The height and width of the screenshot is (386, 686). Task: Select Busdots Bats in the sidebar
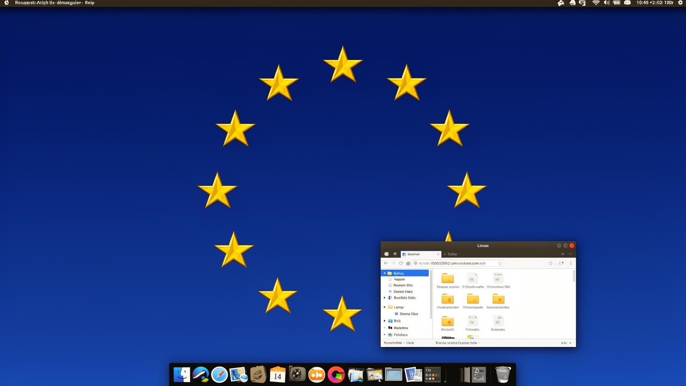click(x=404, y=298)
